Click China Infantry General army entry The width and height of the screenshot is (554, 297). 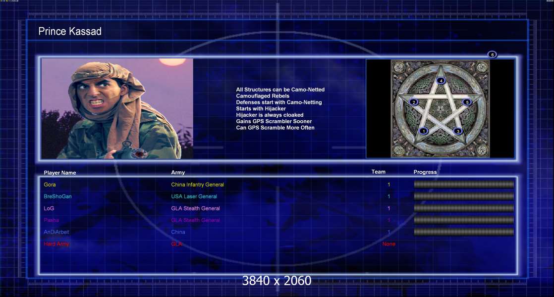point(198,185)
